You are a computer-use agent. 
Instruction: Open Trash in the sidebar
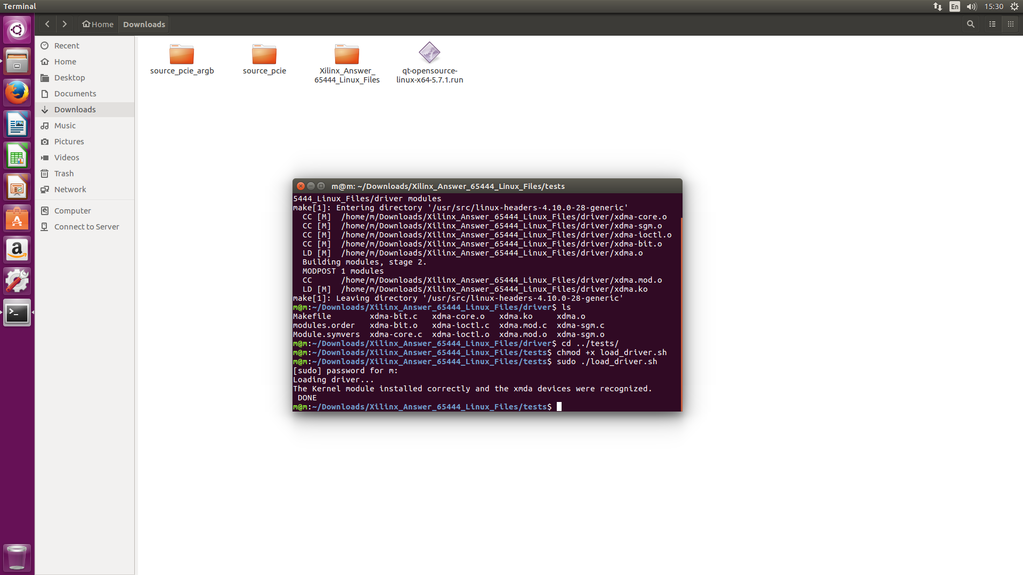click(x=85, y=174)
